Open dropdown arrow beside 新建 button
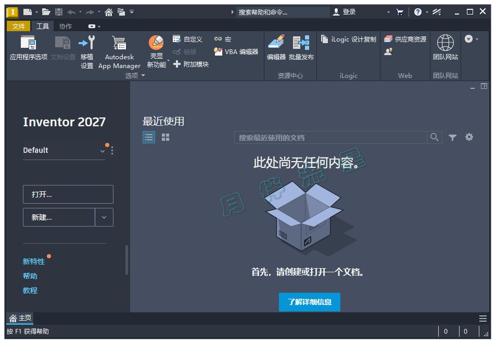 click(104, 217)
